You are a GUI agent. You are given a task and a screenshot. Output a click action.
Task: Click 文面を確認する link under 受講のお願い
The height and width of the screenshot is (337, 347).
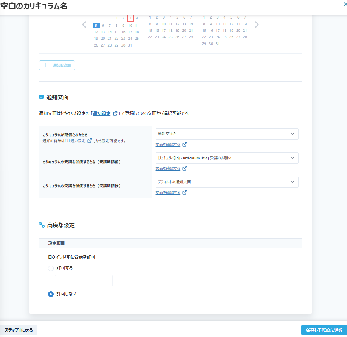[168, 168]
